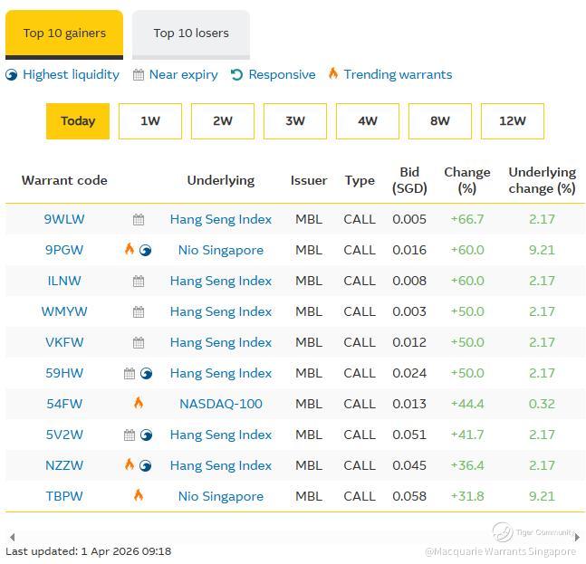Select the 1W period button
Screen dimensions: 586x564
[150, 121]
